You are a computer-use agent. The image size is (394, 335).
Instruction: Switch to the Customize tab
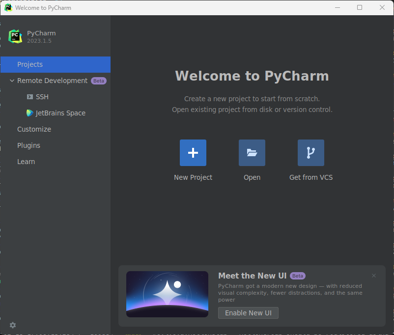tap(56, 129)
